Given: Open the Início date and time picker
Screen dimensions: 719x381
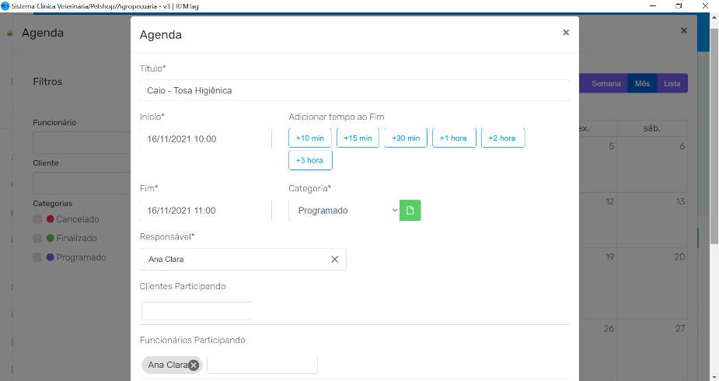Looking at the screenshot, I should 205,139.
